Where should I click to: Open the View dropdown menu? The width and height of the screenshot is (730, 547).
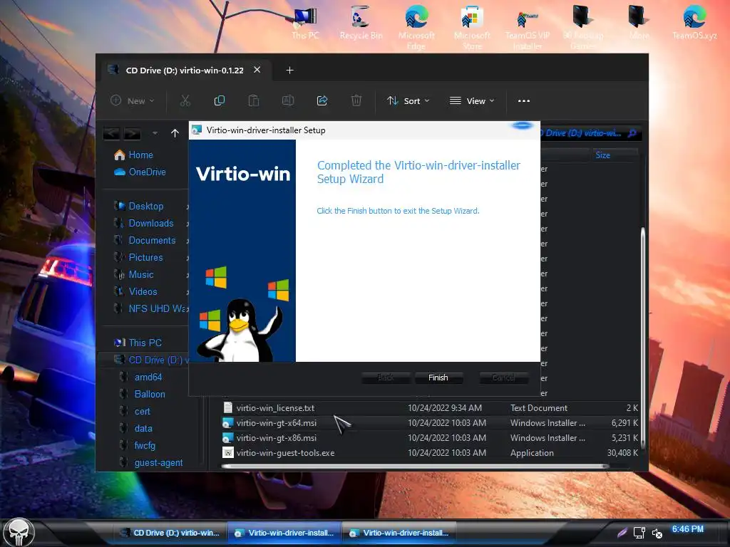(472, 100)
